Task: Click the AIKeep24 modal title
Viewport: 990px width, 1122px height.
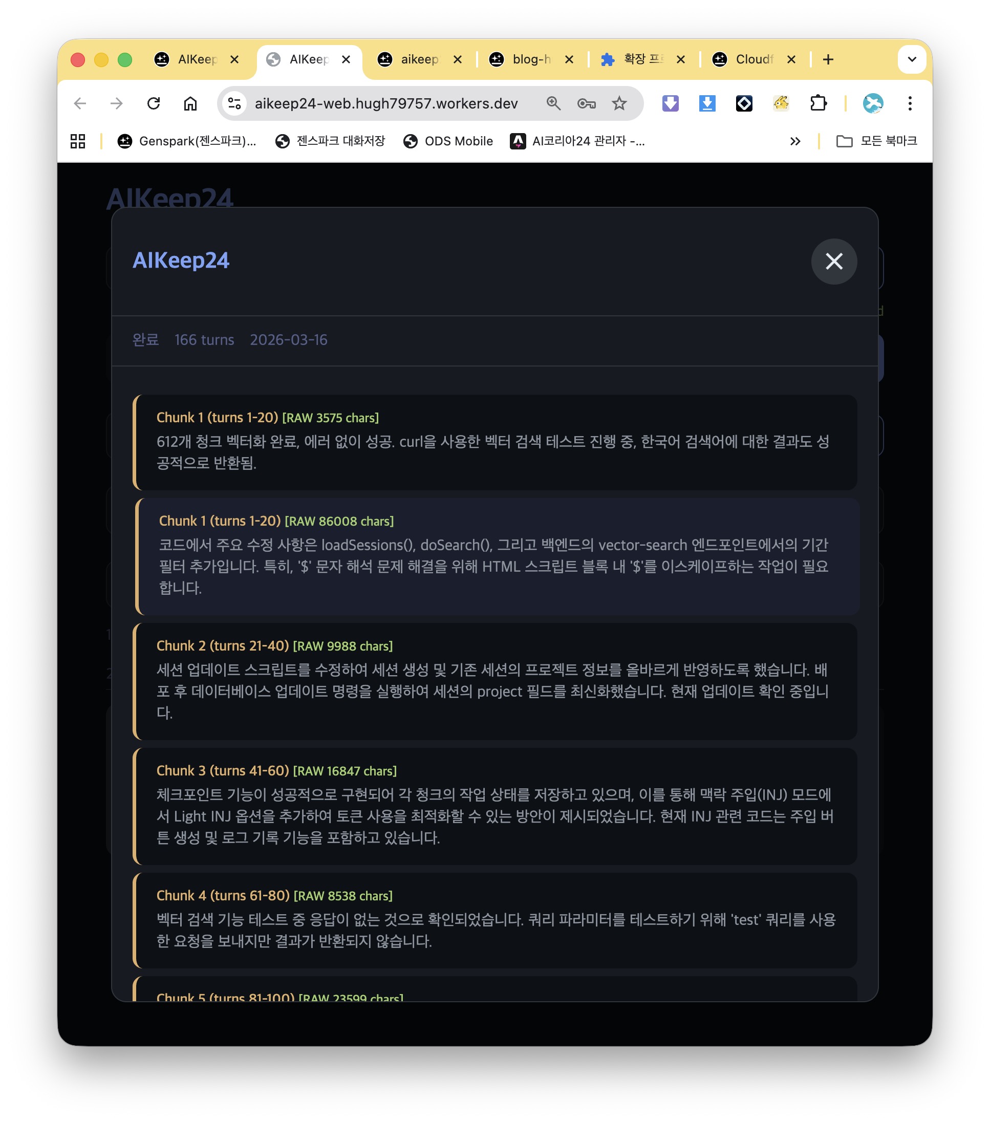Action: click(x=181, y=261)
